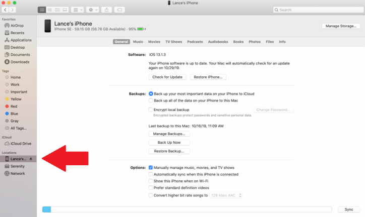365x217 pixels.
Task: Open the group-by arrangement dropdown
Action: tap(77, 10)
